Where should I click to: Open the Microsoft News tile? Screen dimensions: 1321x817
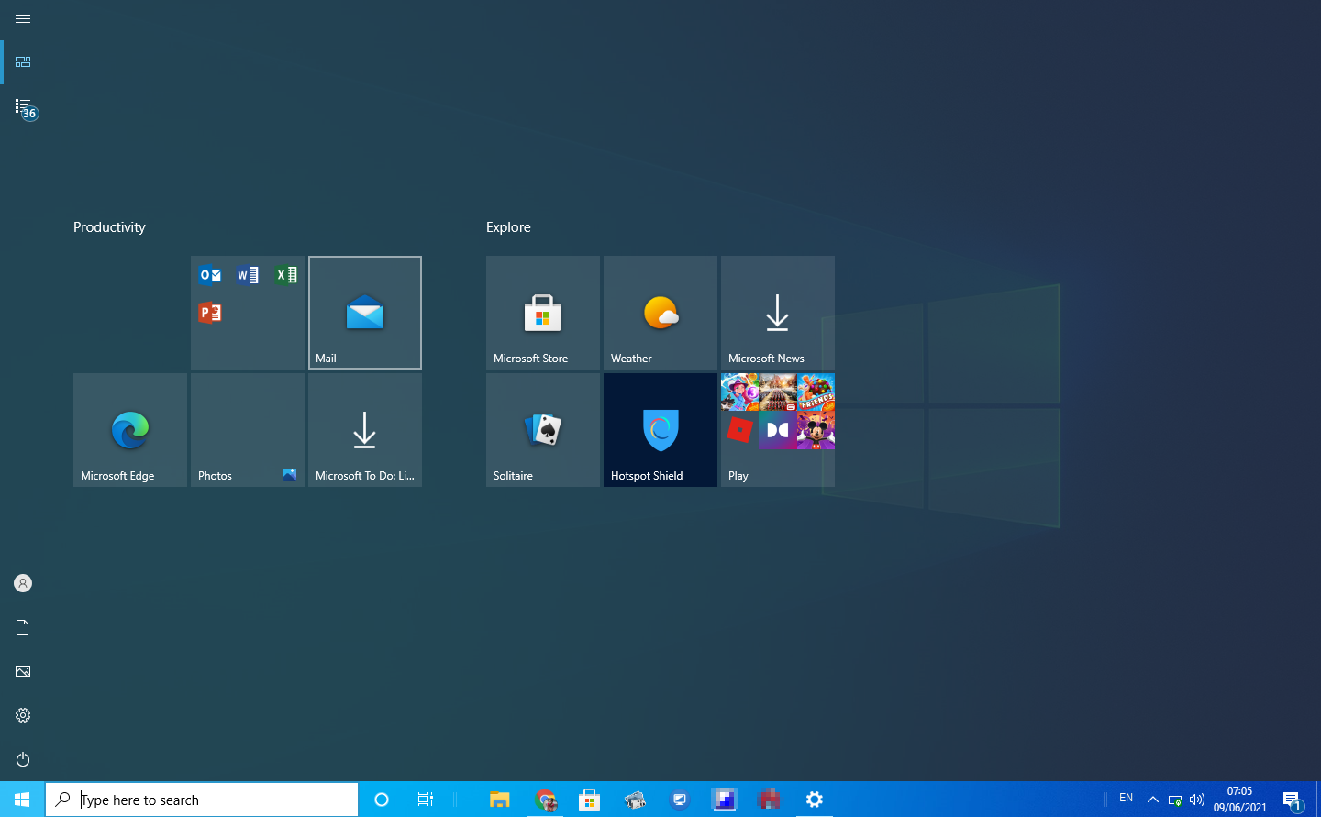coord(778,313)
